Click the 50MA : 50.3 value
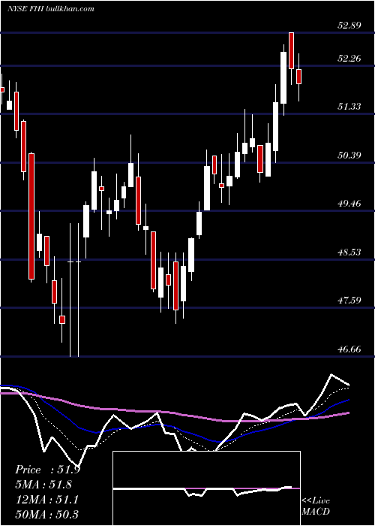375x526 pixels. click(46, 514)
